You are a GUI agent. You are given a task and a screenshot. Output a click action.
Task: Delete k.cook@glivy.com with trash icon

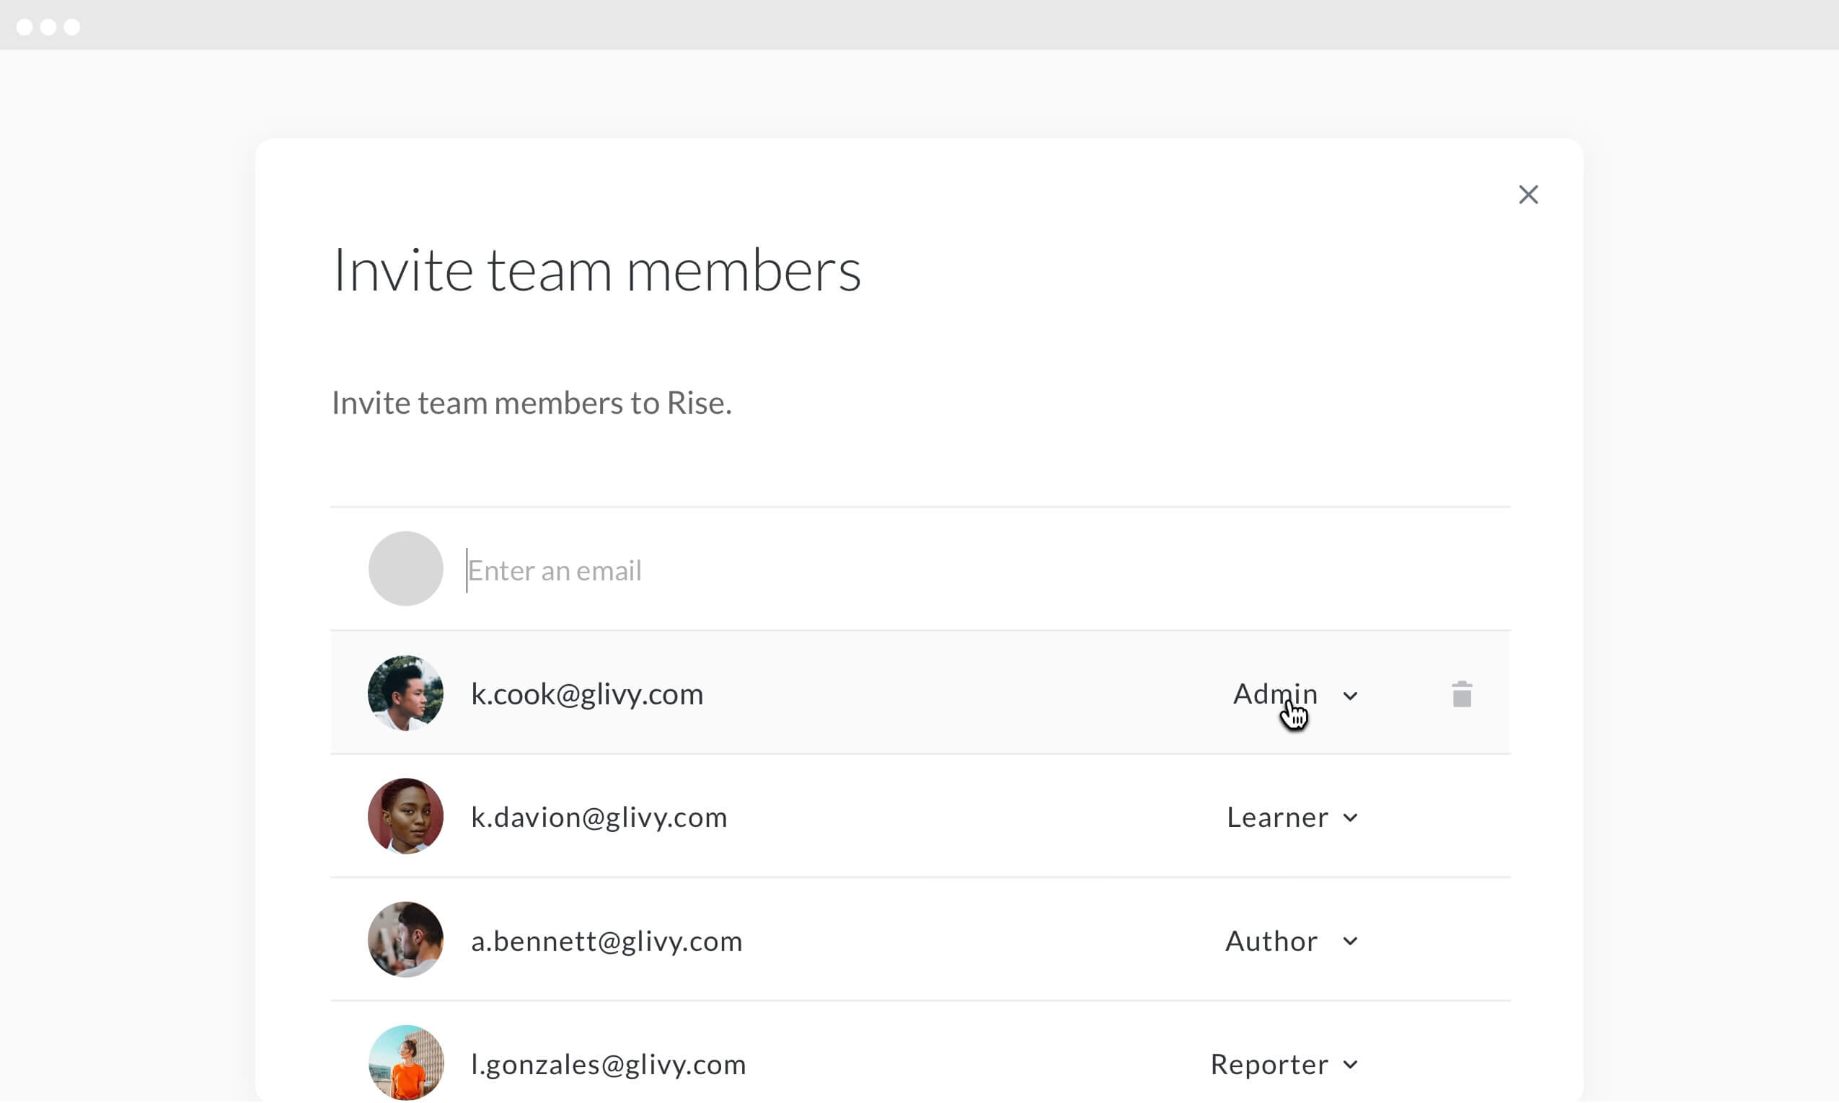pyautogui.click(x=1461, y=694)
